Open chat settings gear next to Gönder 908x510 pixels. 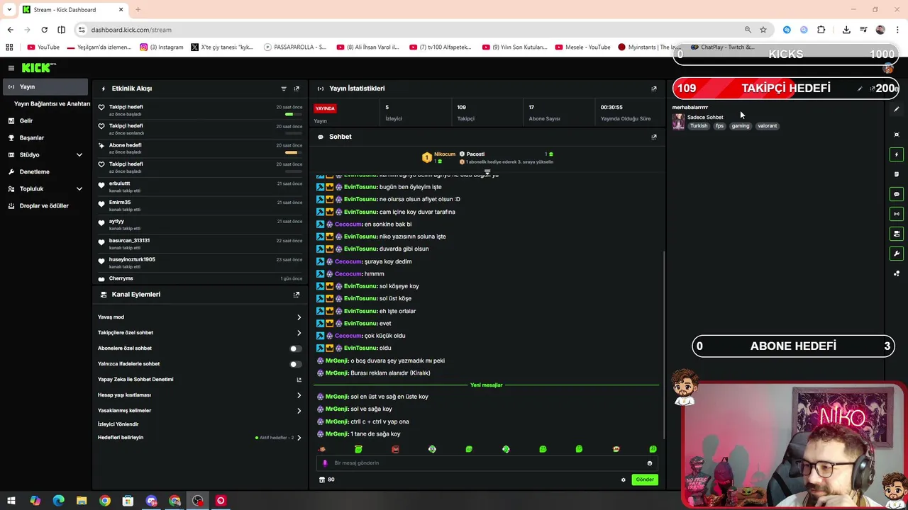tap(624, 480)
